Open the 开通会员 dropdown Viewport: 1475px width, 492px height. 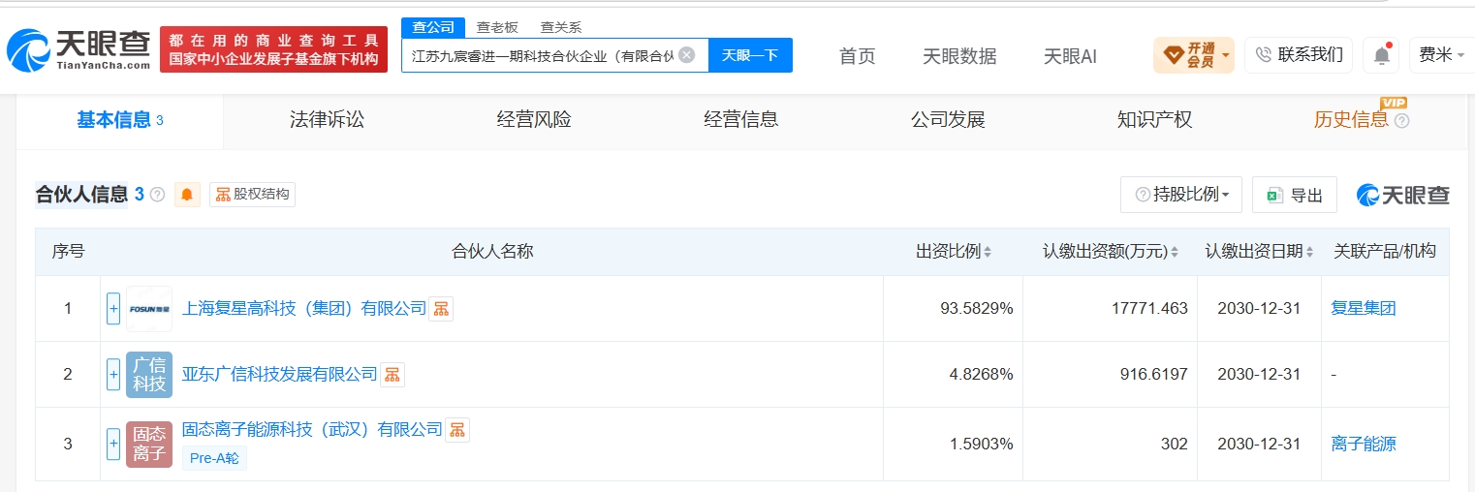coord(1193,55)
